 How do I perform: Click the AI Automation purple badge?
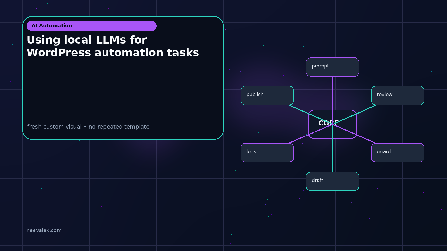coord(92,26)
